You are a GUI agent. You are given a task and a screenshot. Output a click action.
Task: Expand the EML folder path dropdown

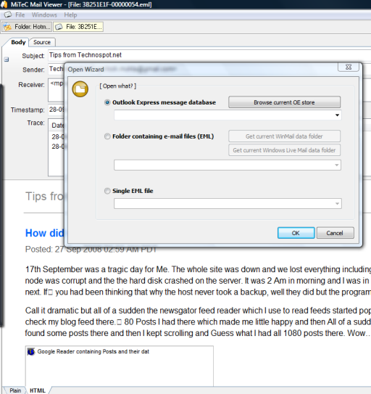[x=337, y=165]
